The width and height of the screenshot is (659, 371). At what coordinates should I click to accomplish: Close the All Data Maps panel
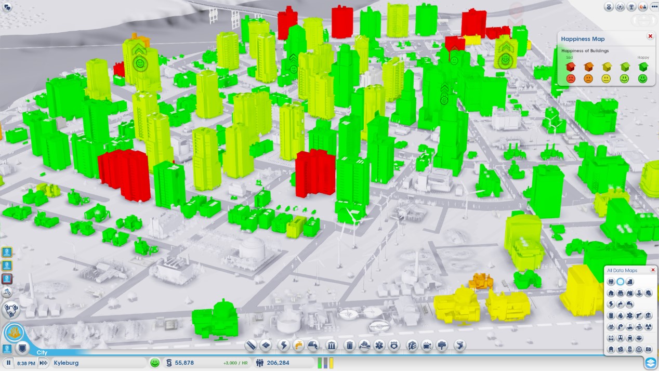tap(653, 270)
